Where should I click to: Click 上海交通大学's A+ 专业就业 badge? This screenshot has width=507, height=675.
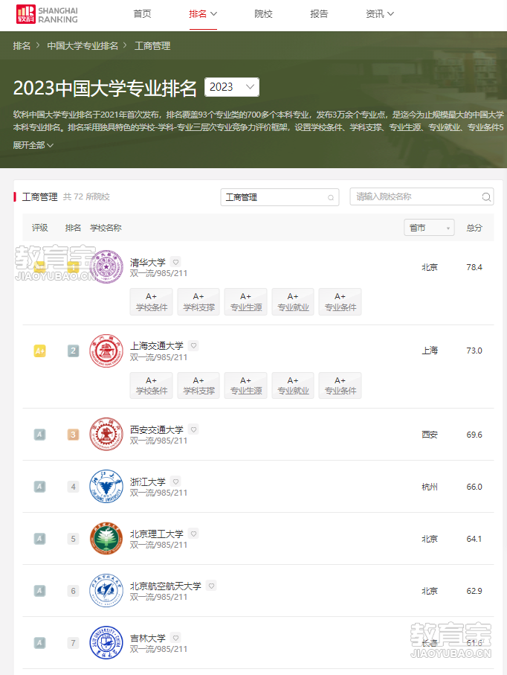tap(293, 386)
